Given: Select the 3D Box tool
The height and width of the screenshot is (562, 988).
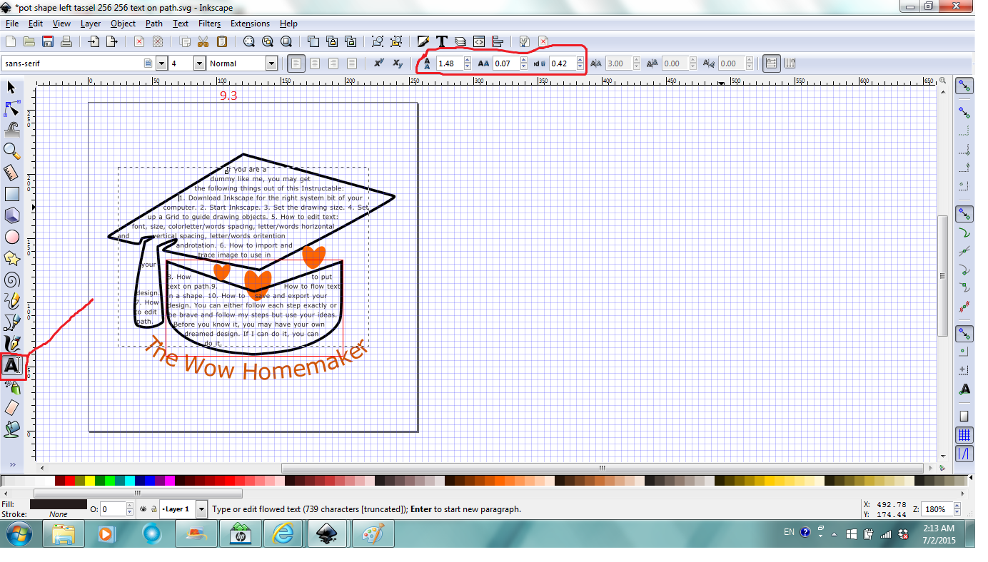Looking at the screenshot, I should point(11,215).
